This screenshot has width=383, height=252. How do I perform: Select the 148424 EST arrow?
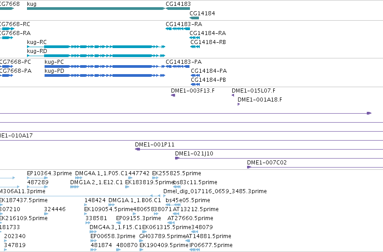pyautogui.click(x=86, y=205)
